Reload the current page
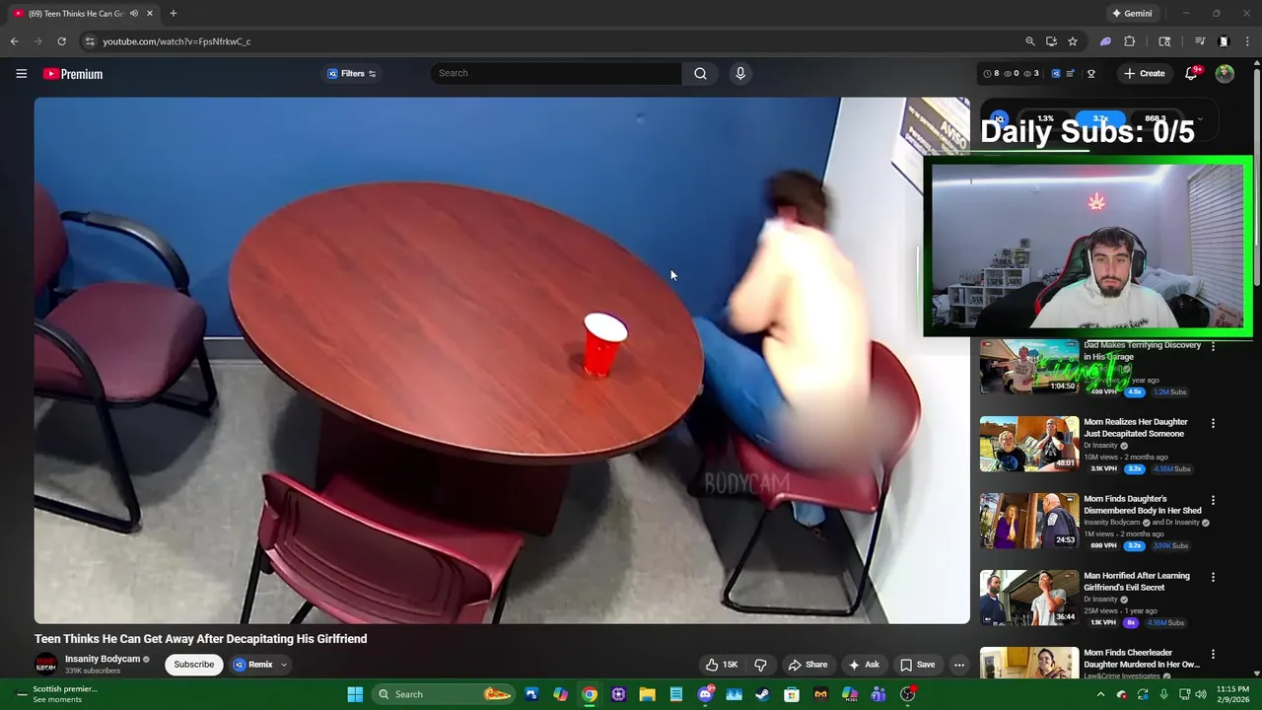This screenshot has height=710, width=1262. (x=61, y=41)
